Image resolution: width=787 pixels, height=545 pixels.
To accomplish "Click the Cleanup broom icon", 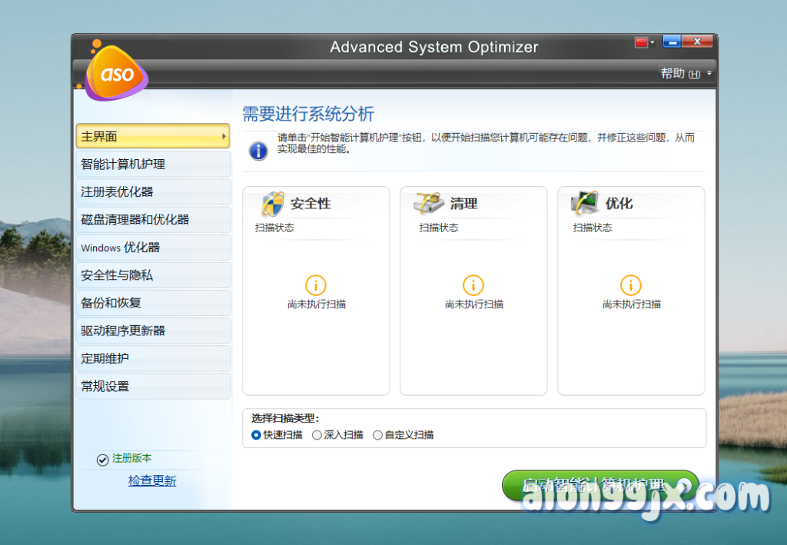I will (x=429, y=204).
